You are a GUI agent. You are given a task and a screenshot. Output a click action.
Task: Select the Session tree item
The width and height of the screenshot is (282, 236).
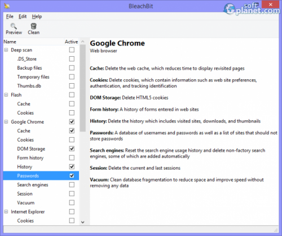[25, 194]
